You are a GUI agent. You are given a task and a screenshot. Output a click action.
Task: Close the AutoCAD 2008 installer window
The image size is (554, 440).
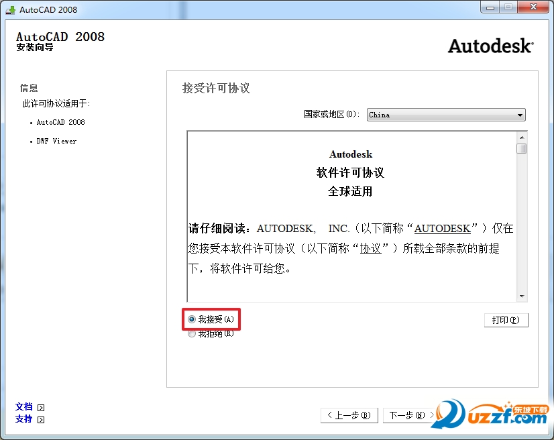point(533,7)
